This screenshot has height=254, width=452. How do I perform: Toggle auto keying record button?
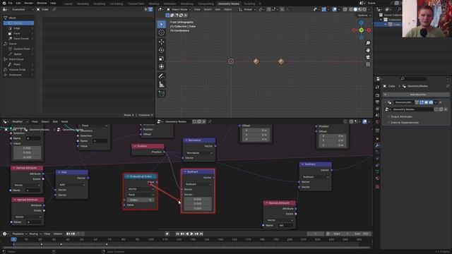[x=167, y=234]
